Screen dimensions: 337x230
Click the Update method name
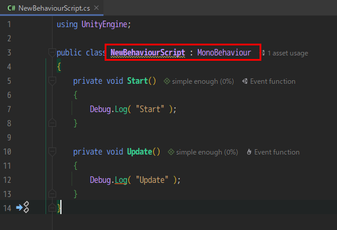pyautogui.click(x=140, y=152)
